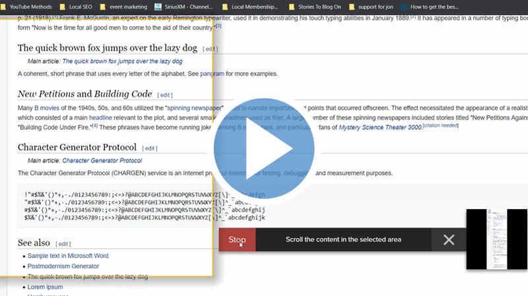Open Character Generator Protocol main article link
Image resolution: width=528 pixels, height=296 pixels.
click(102, 160)
